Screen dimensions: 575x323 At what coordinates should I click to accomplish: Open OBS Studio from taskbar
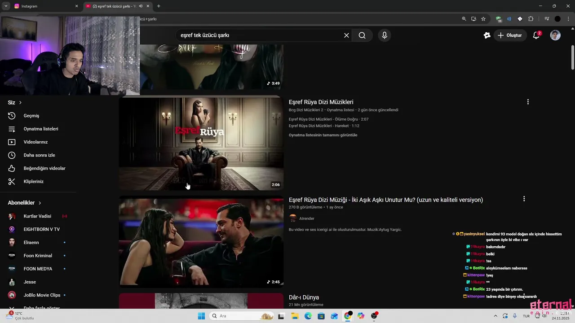coord(374,316)
